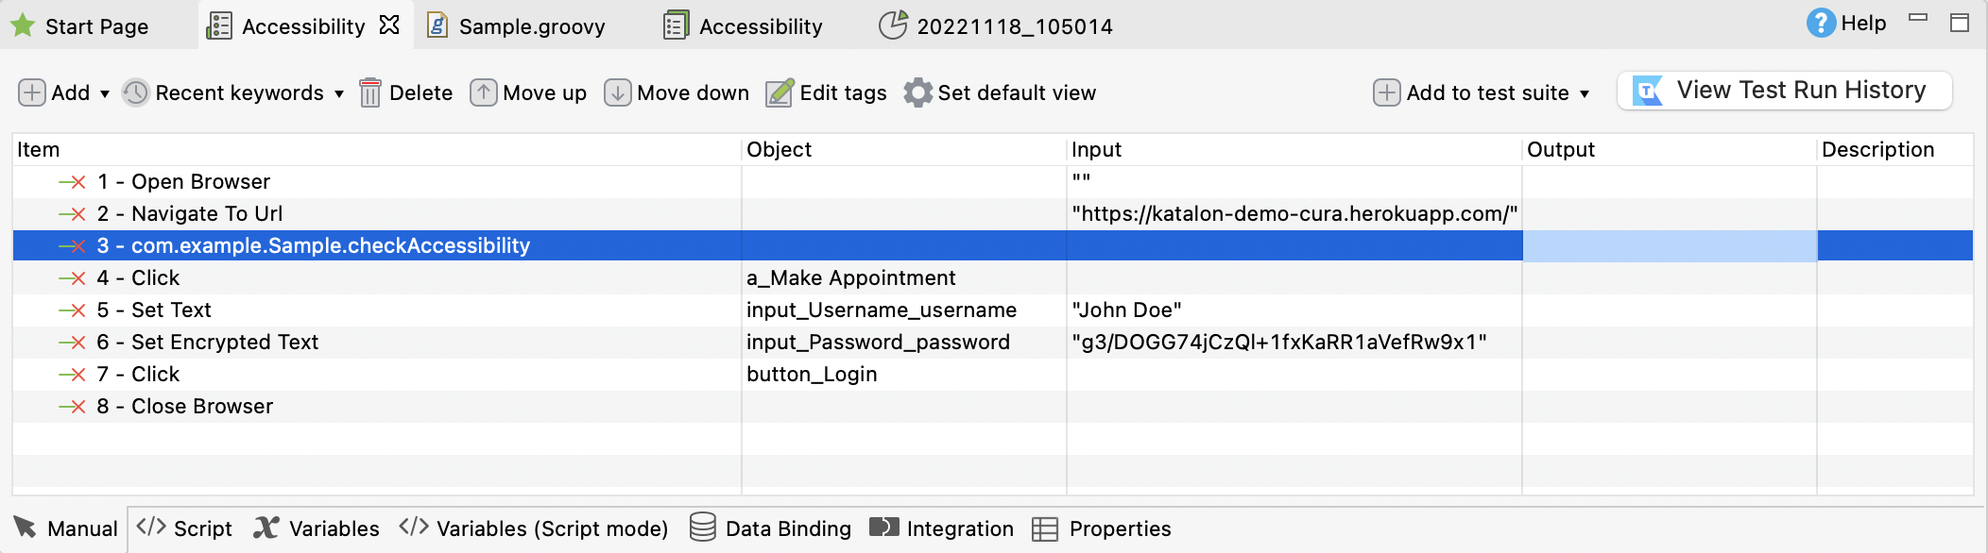1988x553 pixels.
Task: Select the Move up arrow icon
Action: [x=485, y=92]
